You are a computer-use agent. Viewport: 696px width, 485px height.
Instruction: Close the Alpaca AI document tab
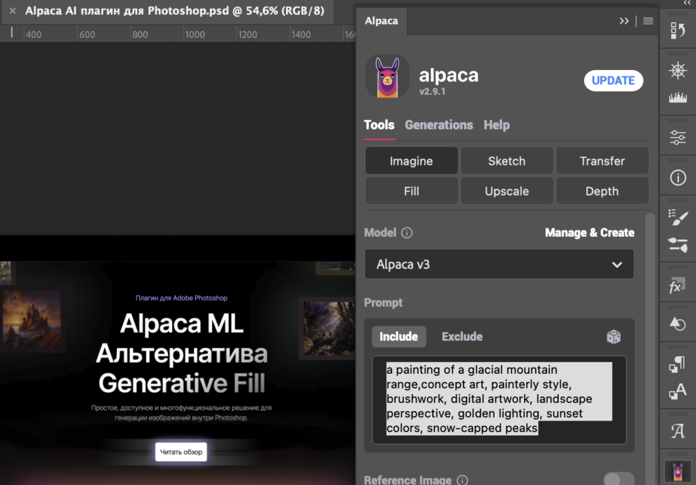[12, 11]
